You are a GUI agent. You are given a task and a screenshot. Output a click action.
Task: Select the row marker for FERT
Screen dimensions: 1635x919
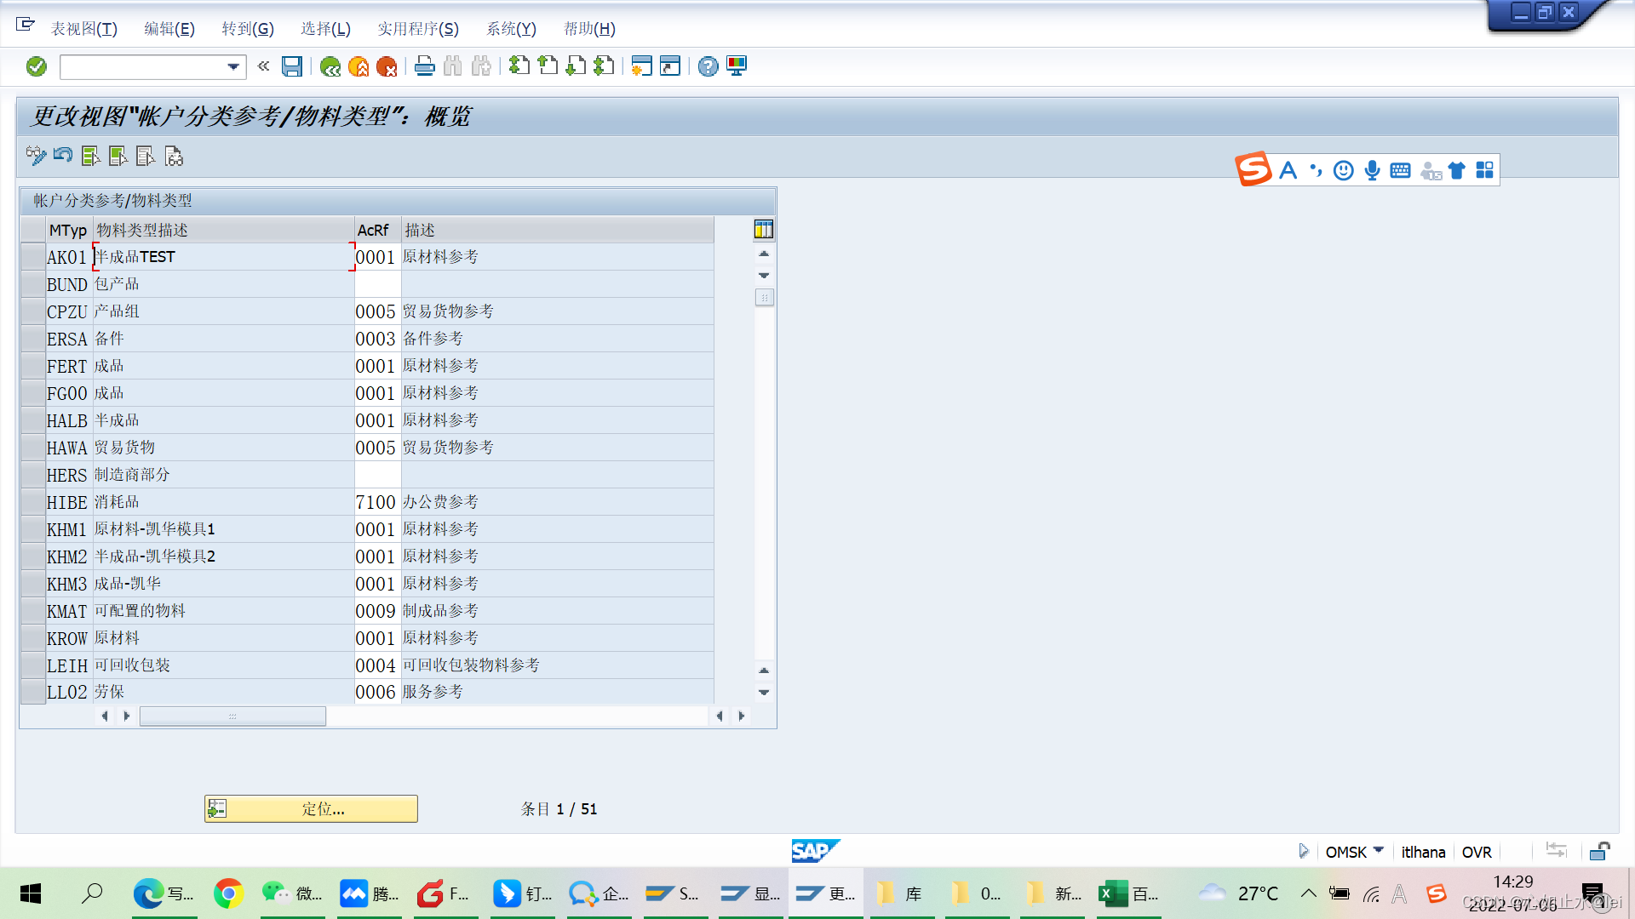point(33,366)
